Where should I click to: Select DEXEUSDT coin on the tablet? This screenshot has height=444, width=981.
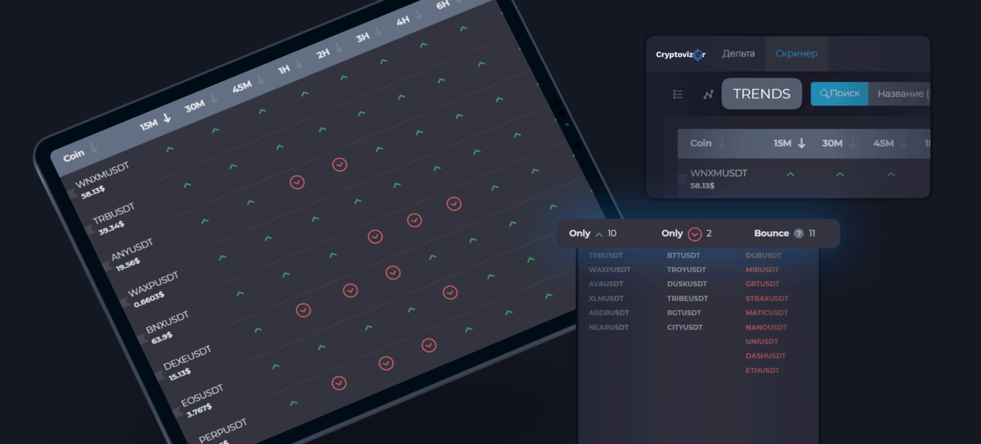(x=187, y=358)
